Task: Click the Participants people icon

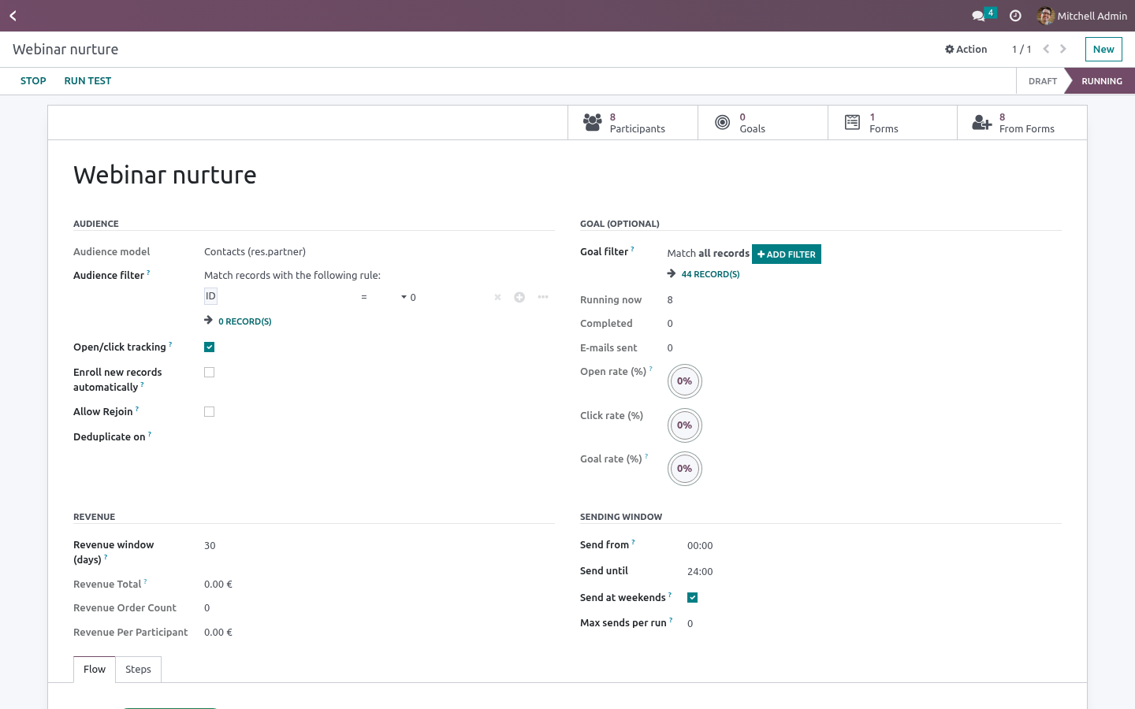Action: 593,122
